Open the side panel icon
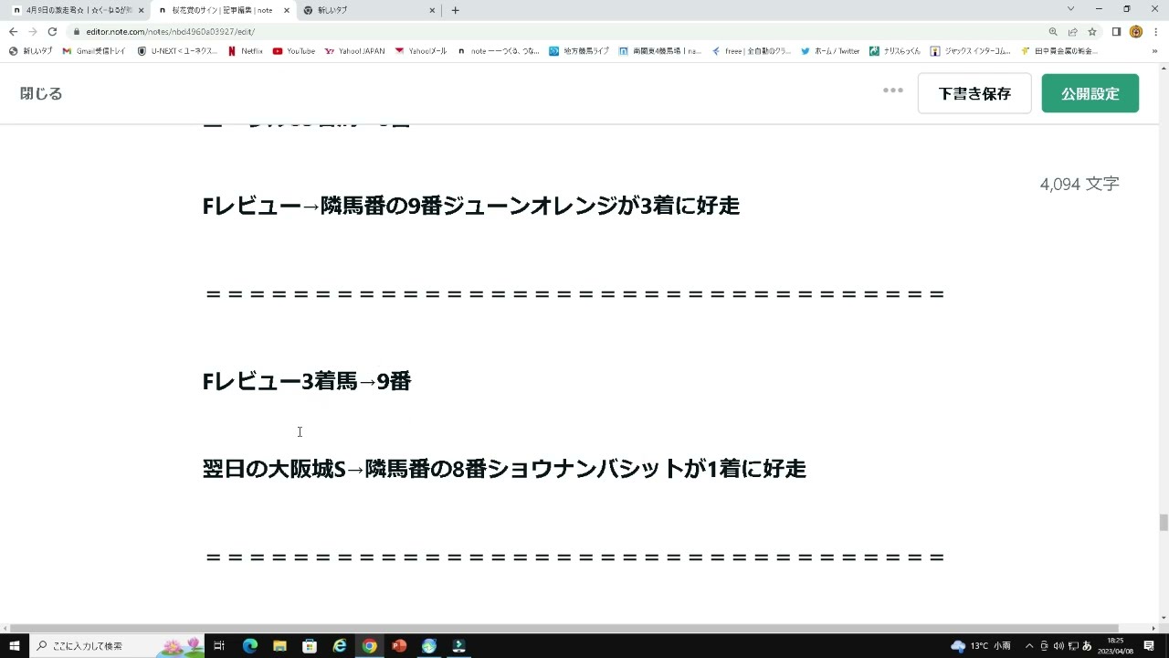The image size is (1169, 658). [1116, 31]
